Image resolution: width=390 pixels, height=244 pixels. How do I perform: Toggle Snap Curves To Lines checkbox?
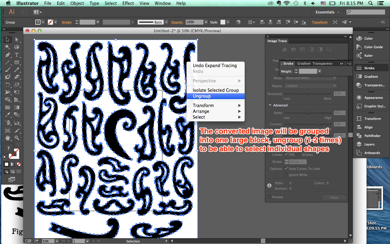tap(286, 169)
